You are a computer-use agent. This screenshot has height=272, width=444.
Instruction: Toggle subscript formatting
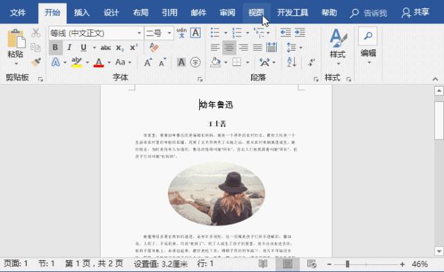pos(120,48)
